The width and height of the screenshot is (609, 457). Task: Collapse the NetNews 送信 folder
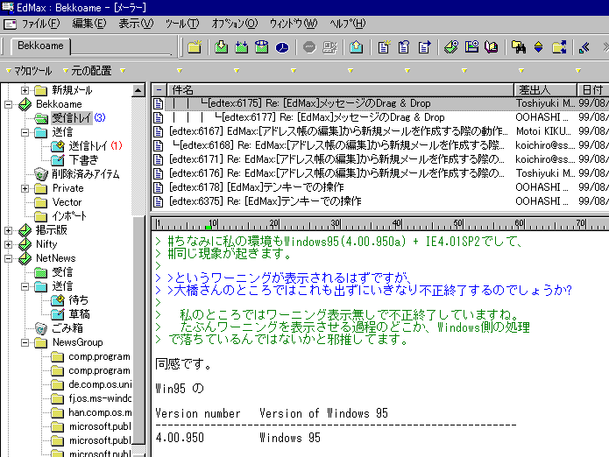click(25, 286)
